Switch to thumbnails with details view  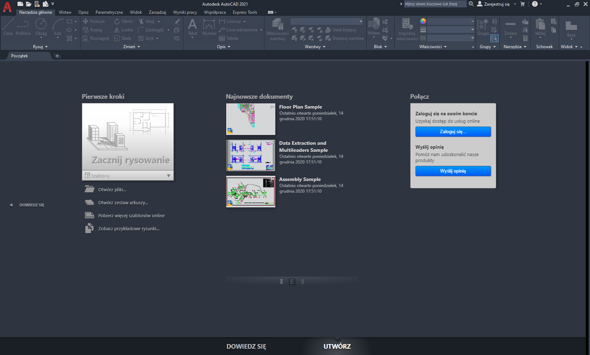tap(292, 282)
